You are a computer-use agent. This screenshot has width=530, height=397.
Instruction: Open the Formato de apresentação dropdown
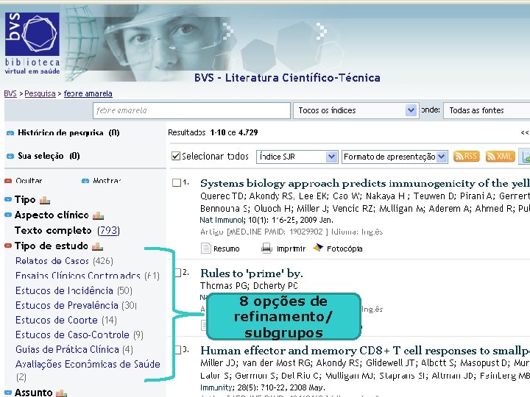coord(395,157)
